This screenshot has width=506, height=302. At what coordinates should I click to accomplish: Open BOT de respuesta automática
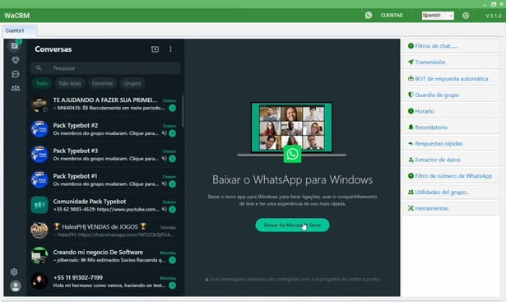pos(451,79)
